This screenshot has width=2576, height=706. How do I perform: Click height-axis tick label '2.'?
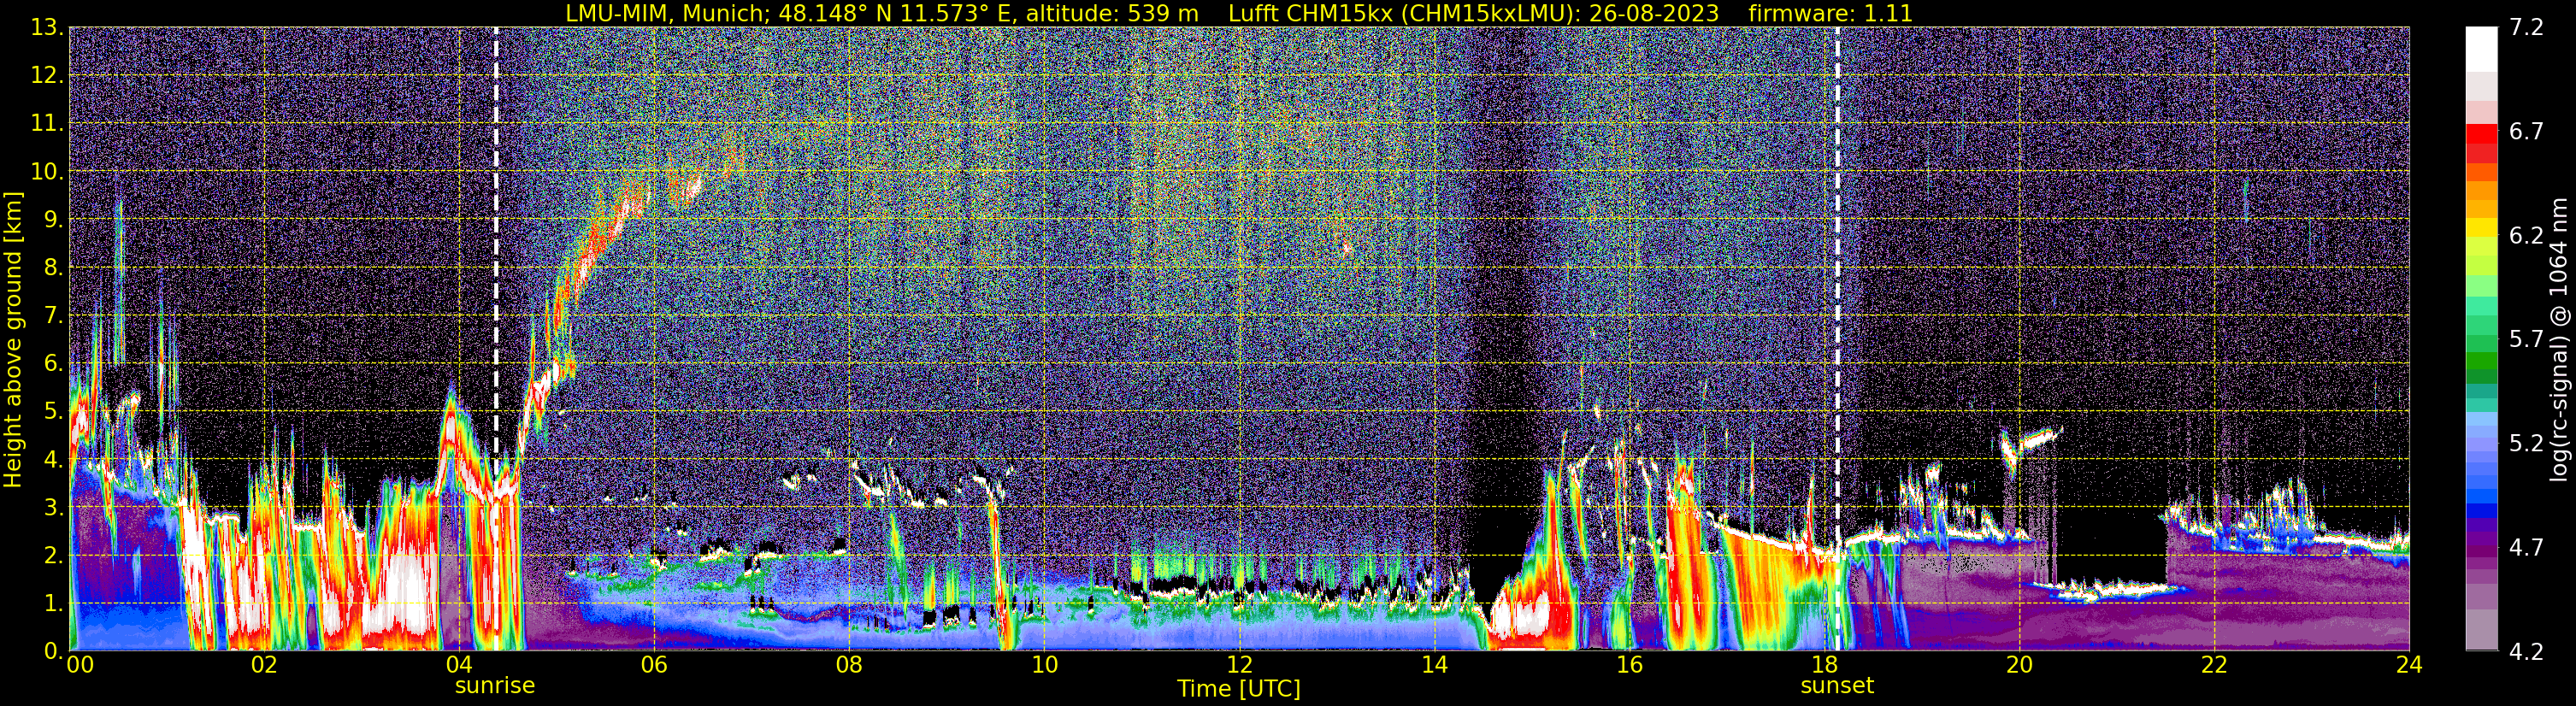pos(54,555)
